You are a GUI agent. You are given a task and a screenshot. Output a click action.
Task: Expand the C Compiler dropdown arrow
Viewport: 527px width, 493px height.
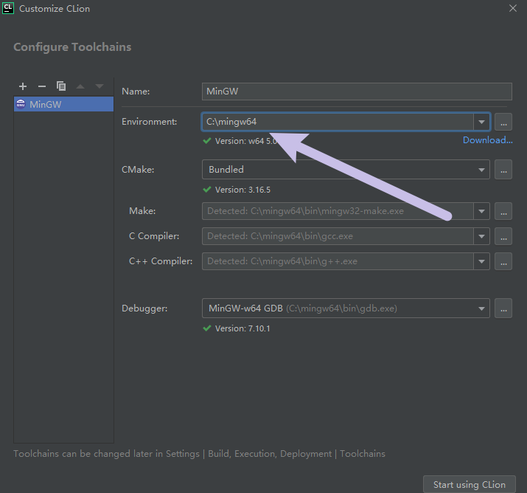coord(481,236)
